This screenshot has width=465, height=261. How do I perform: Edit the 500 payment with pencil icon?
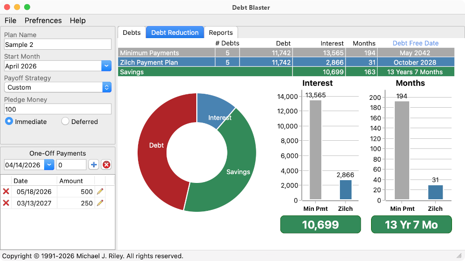tap(100, 191)
